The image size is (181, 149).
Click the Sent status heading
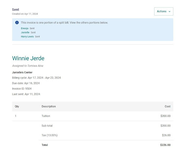click(16, 10)
